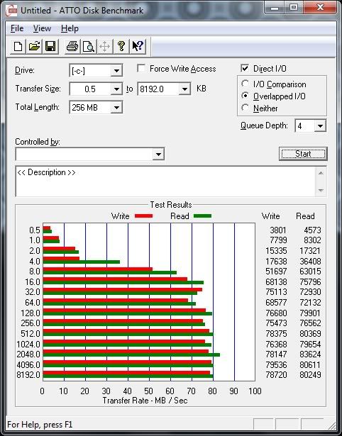Uncheck the Direct I/O checkbox
This screenshot has width=342, height=436.
coord(245,68)
